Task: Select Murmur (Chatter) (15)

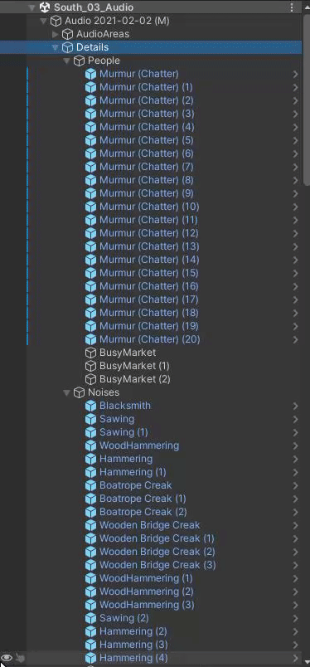Action: pos(149,273)
